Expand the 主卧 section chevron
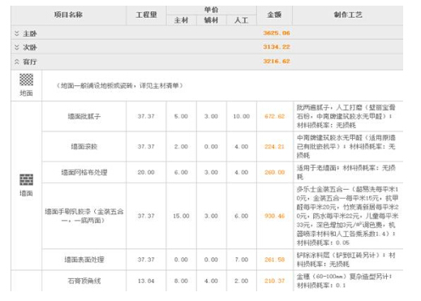Viewport: 421px width, 301px height. click(17, 33)
